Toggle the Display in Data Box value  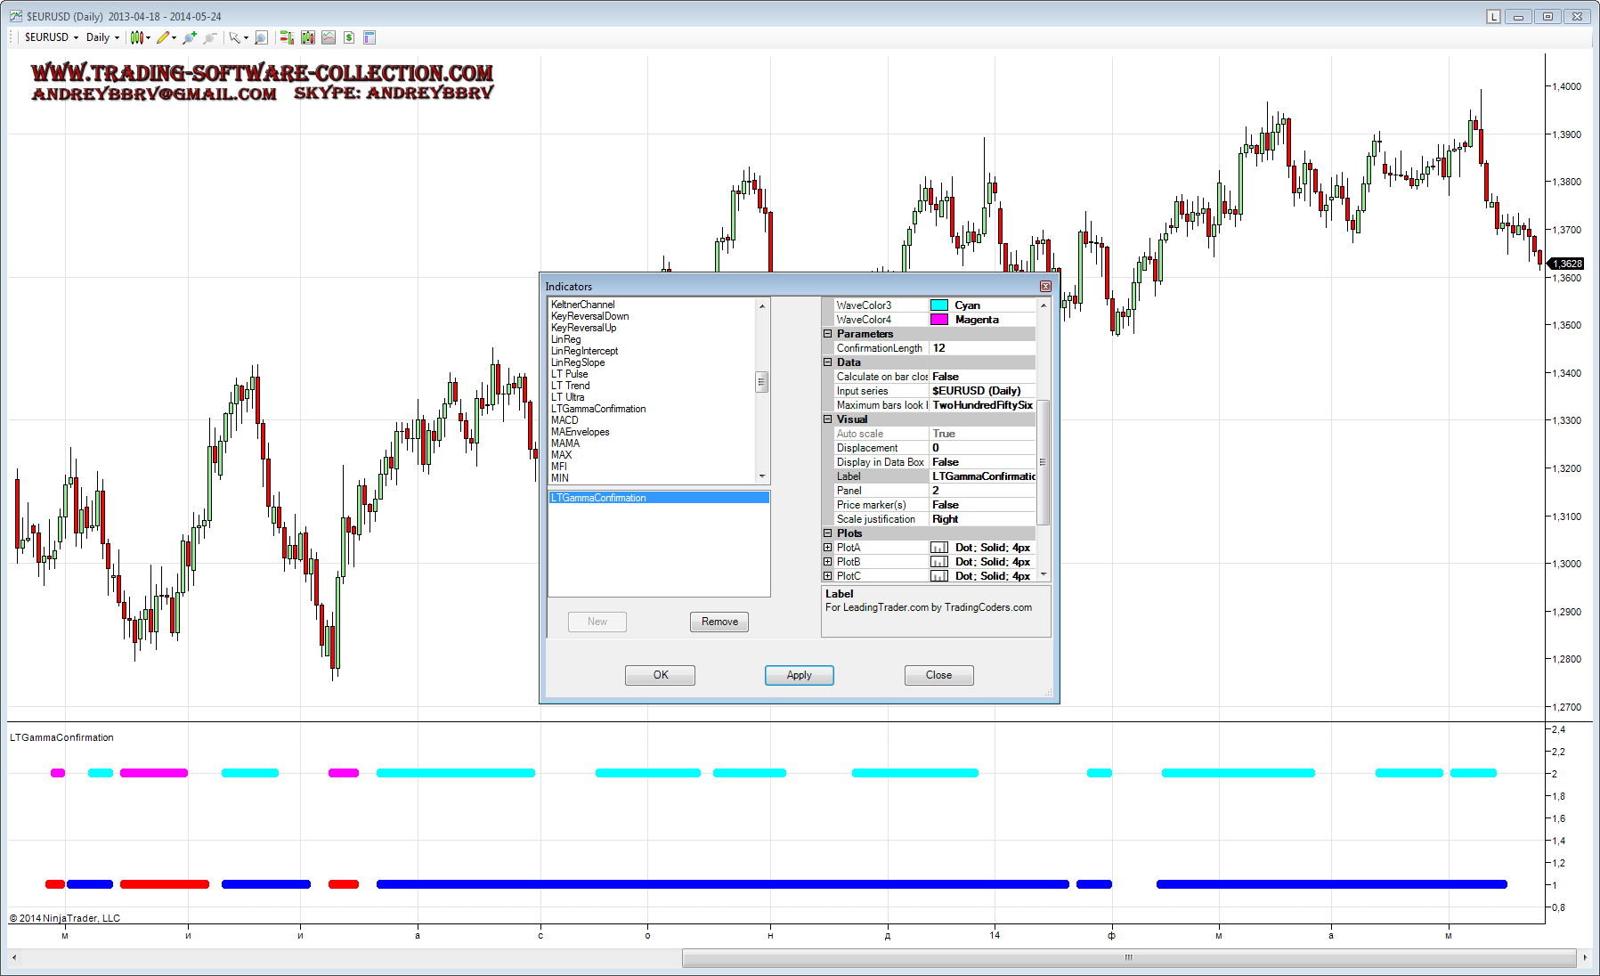pyautogui.click(x=982, y=462)
